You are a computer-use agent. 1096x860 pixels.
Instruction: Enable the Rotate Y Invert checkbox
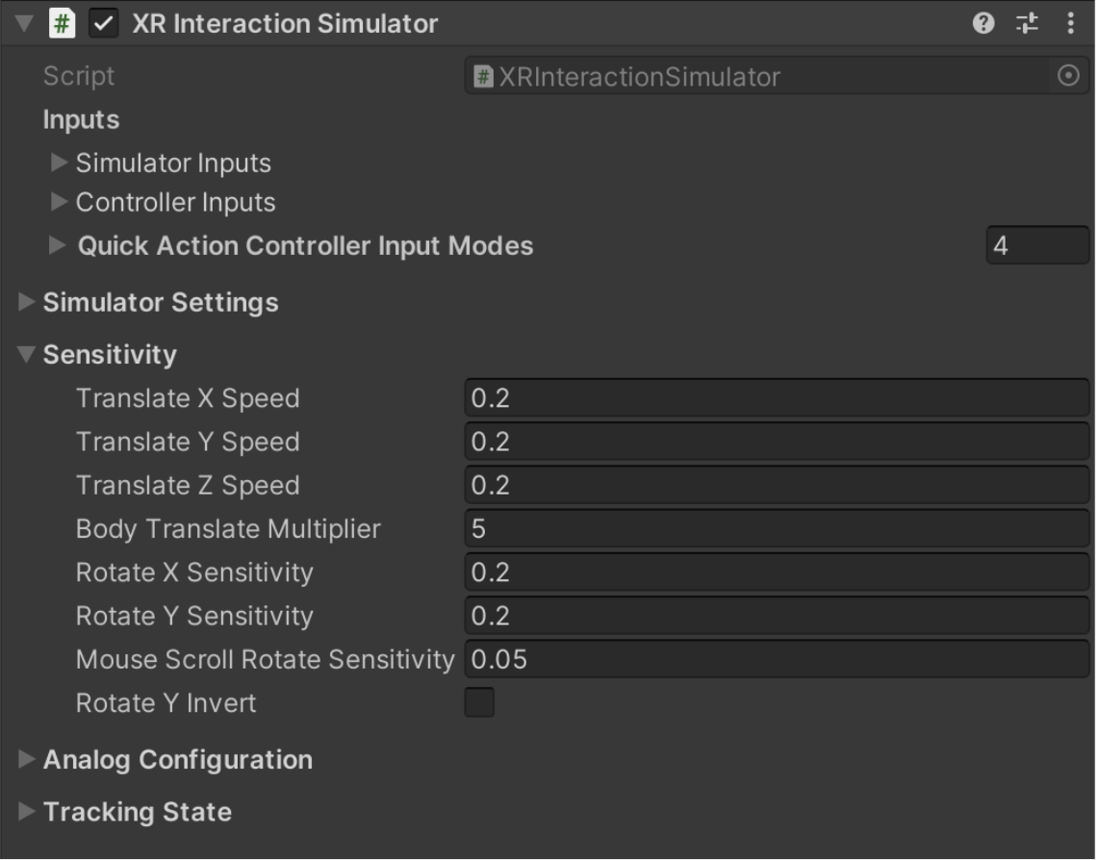[479, 702]
